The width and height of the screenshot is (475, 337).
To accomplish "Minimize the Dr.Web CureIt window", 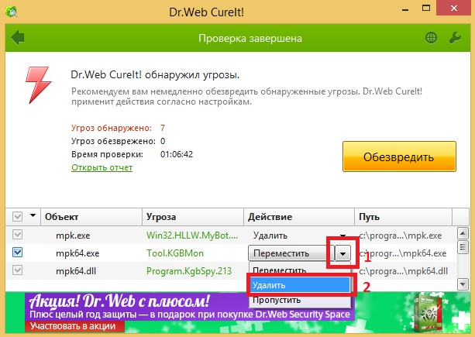I will point(405,10).
